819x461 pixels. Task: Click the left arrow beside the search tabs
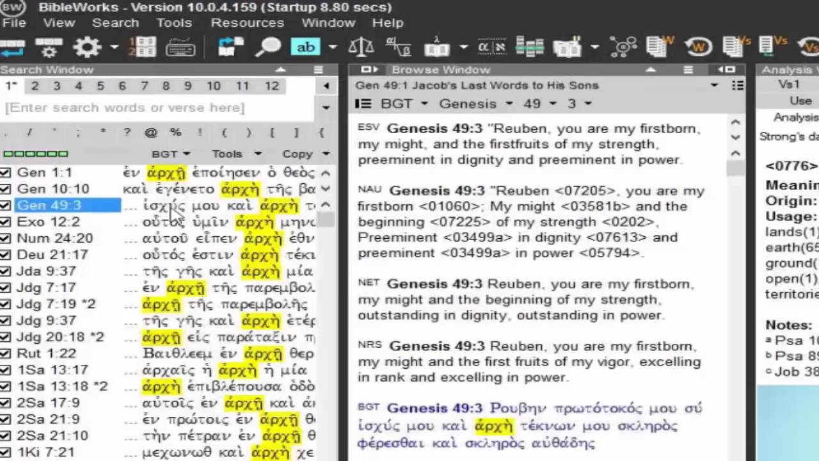pyautogui.click(x=326, y=86)
